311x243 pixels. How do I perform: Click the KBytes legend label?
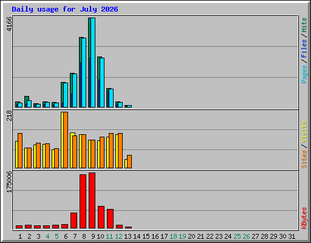pos(304,218)
